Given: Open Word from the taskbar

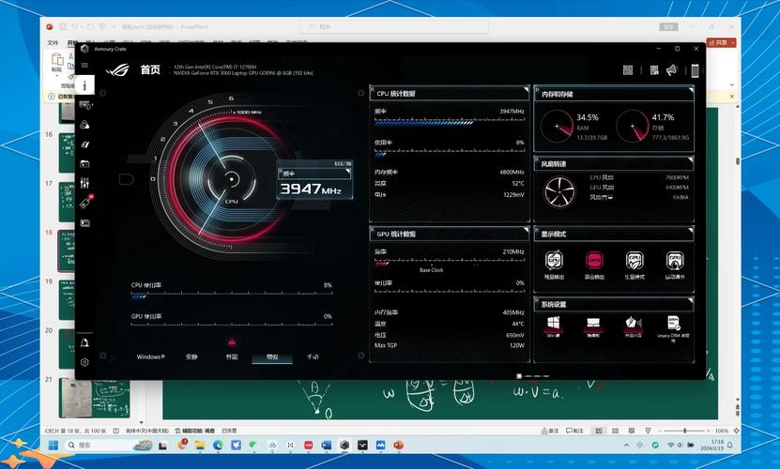Looking at the screenshot, I should pos(327,446).
